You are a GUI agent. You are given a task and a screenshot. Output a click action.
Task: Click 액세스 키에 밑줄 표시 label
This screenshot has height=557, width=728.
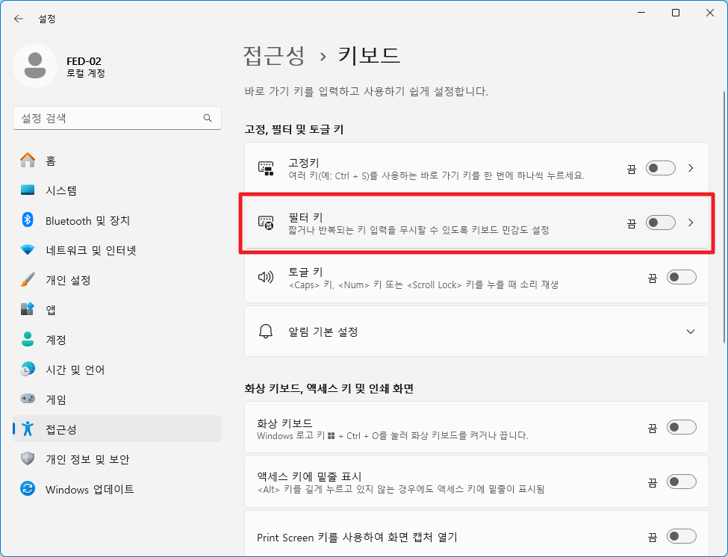(x=309, y=476)
